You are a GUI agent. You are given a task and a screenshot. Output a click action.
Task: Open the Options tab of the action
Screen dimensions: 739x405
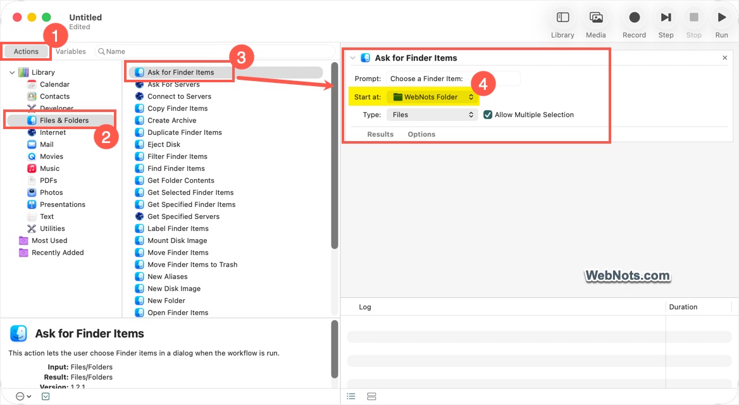[x=421, y=134]
